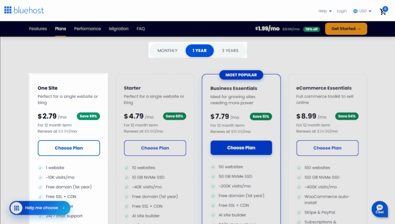Screen dimensions: 395x224
Task: Click checkmark beside 10 GB NVMe SSD
Action: 127,178
